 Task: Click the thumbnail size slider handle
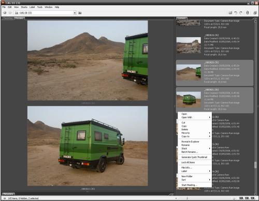pos(187,198)
